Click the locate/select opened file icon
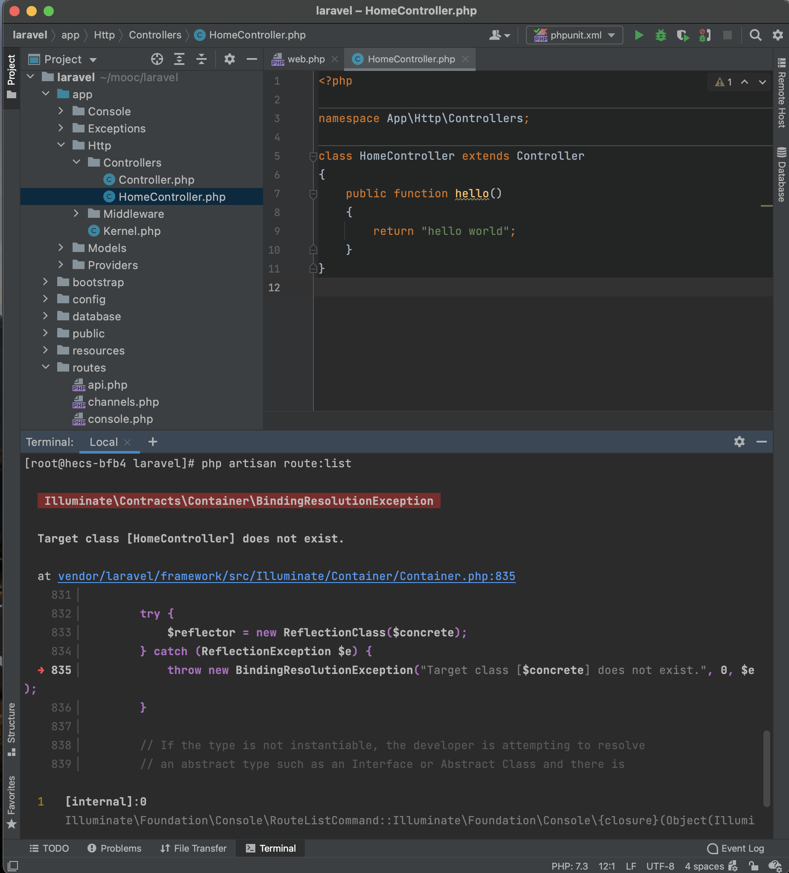This screenshot has height=873, width=789. (157, 59)
